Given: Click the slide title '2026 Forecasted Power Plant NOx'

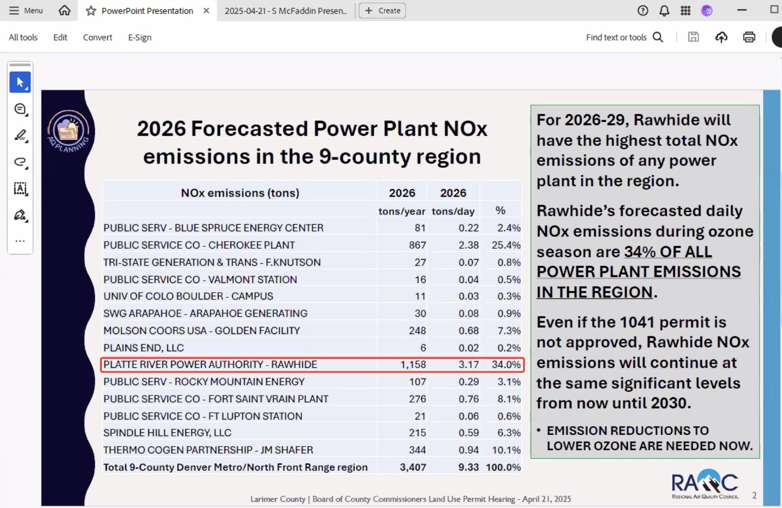Looking at the screenshot, I should click(x=312, y=129).
